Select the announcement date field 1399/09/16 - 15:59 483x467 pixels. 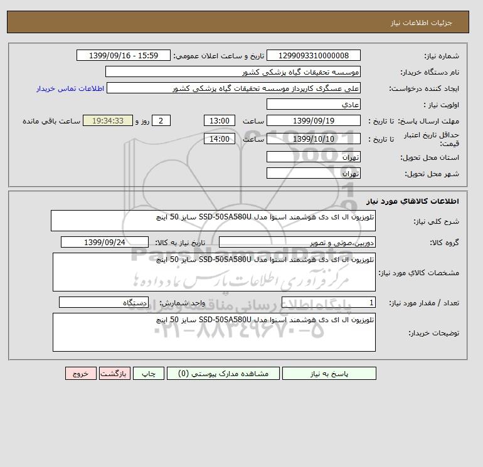coord(123,55)
